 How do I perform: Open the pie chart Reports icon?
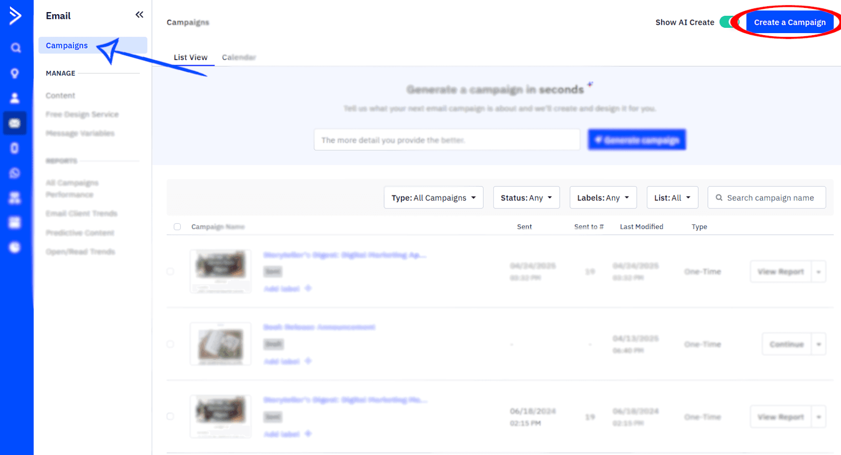tap(15, 247)
